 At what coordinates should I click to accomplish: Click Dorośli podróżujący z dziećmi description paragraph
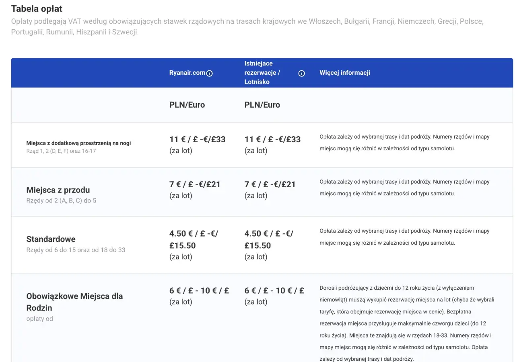pyautogui.click(x=407, y=323)
